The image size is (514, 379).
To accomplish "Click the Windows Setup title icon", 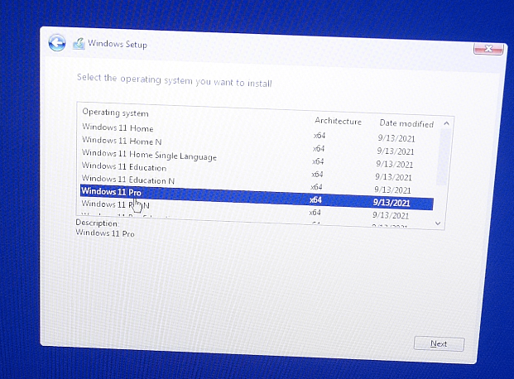I will pyautogui.click(x=79, y=44).
